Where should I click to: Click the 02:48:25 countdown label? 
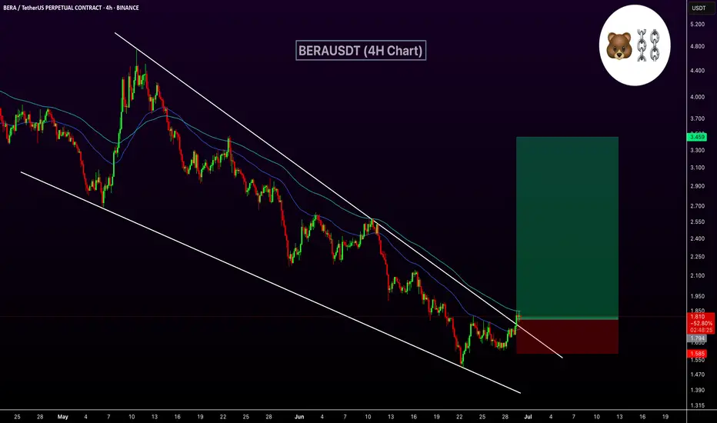[701, 330]
